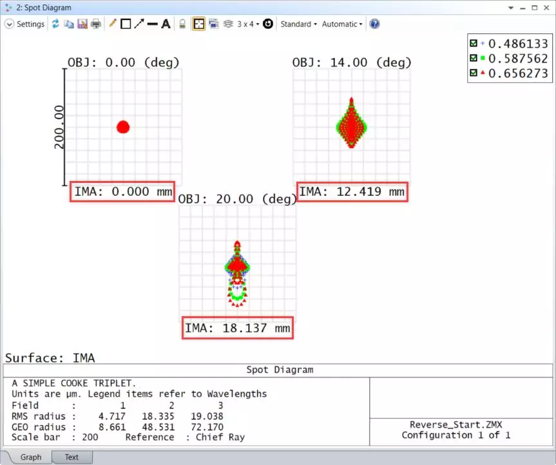The width and height of the screenshot is (556, 465).
Task: Print the spot diagram
Action: point(96,24)
